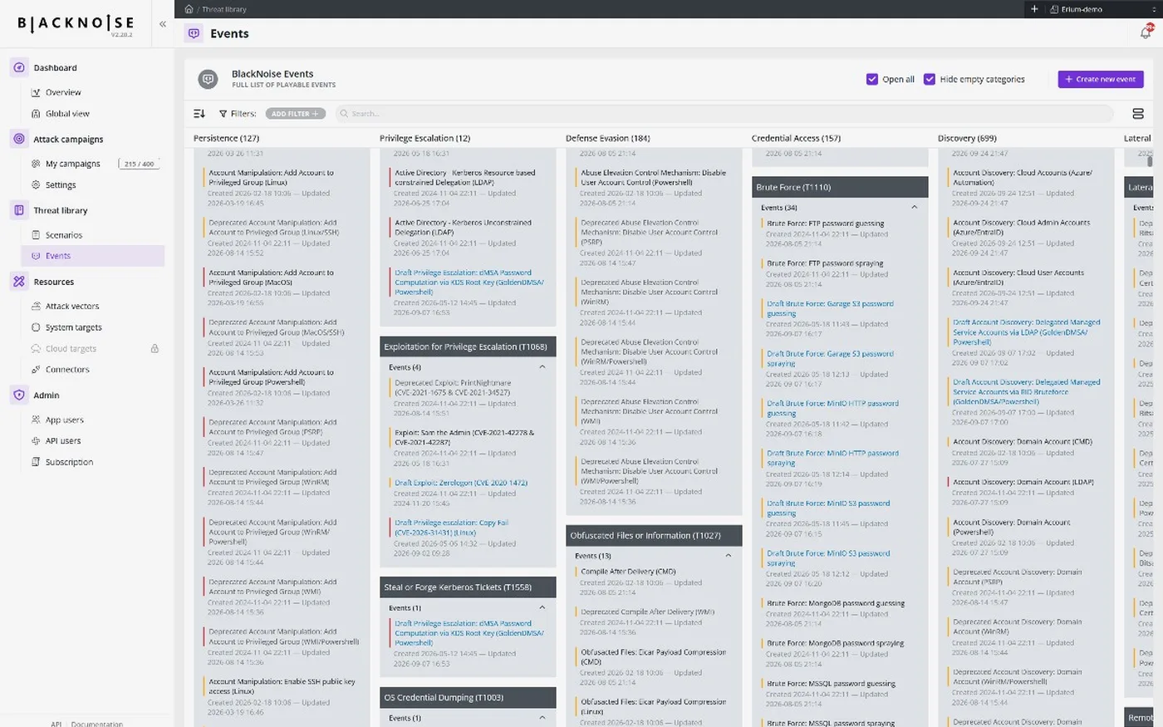Click the lock icon beside Cloud targets

[x=155, y=349]
